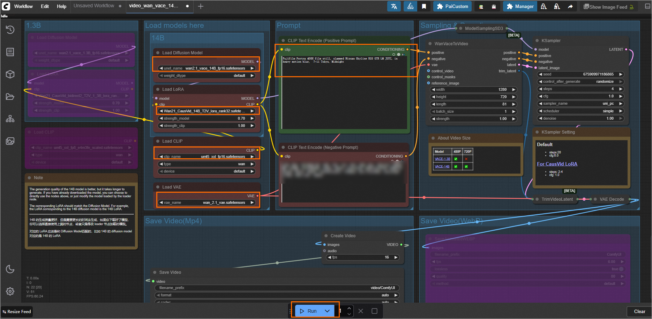
Task: Change clip_name umt5_xxl_fp16 field
Action: point(207,157)
